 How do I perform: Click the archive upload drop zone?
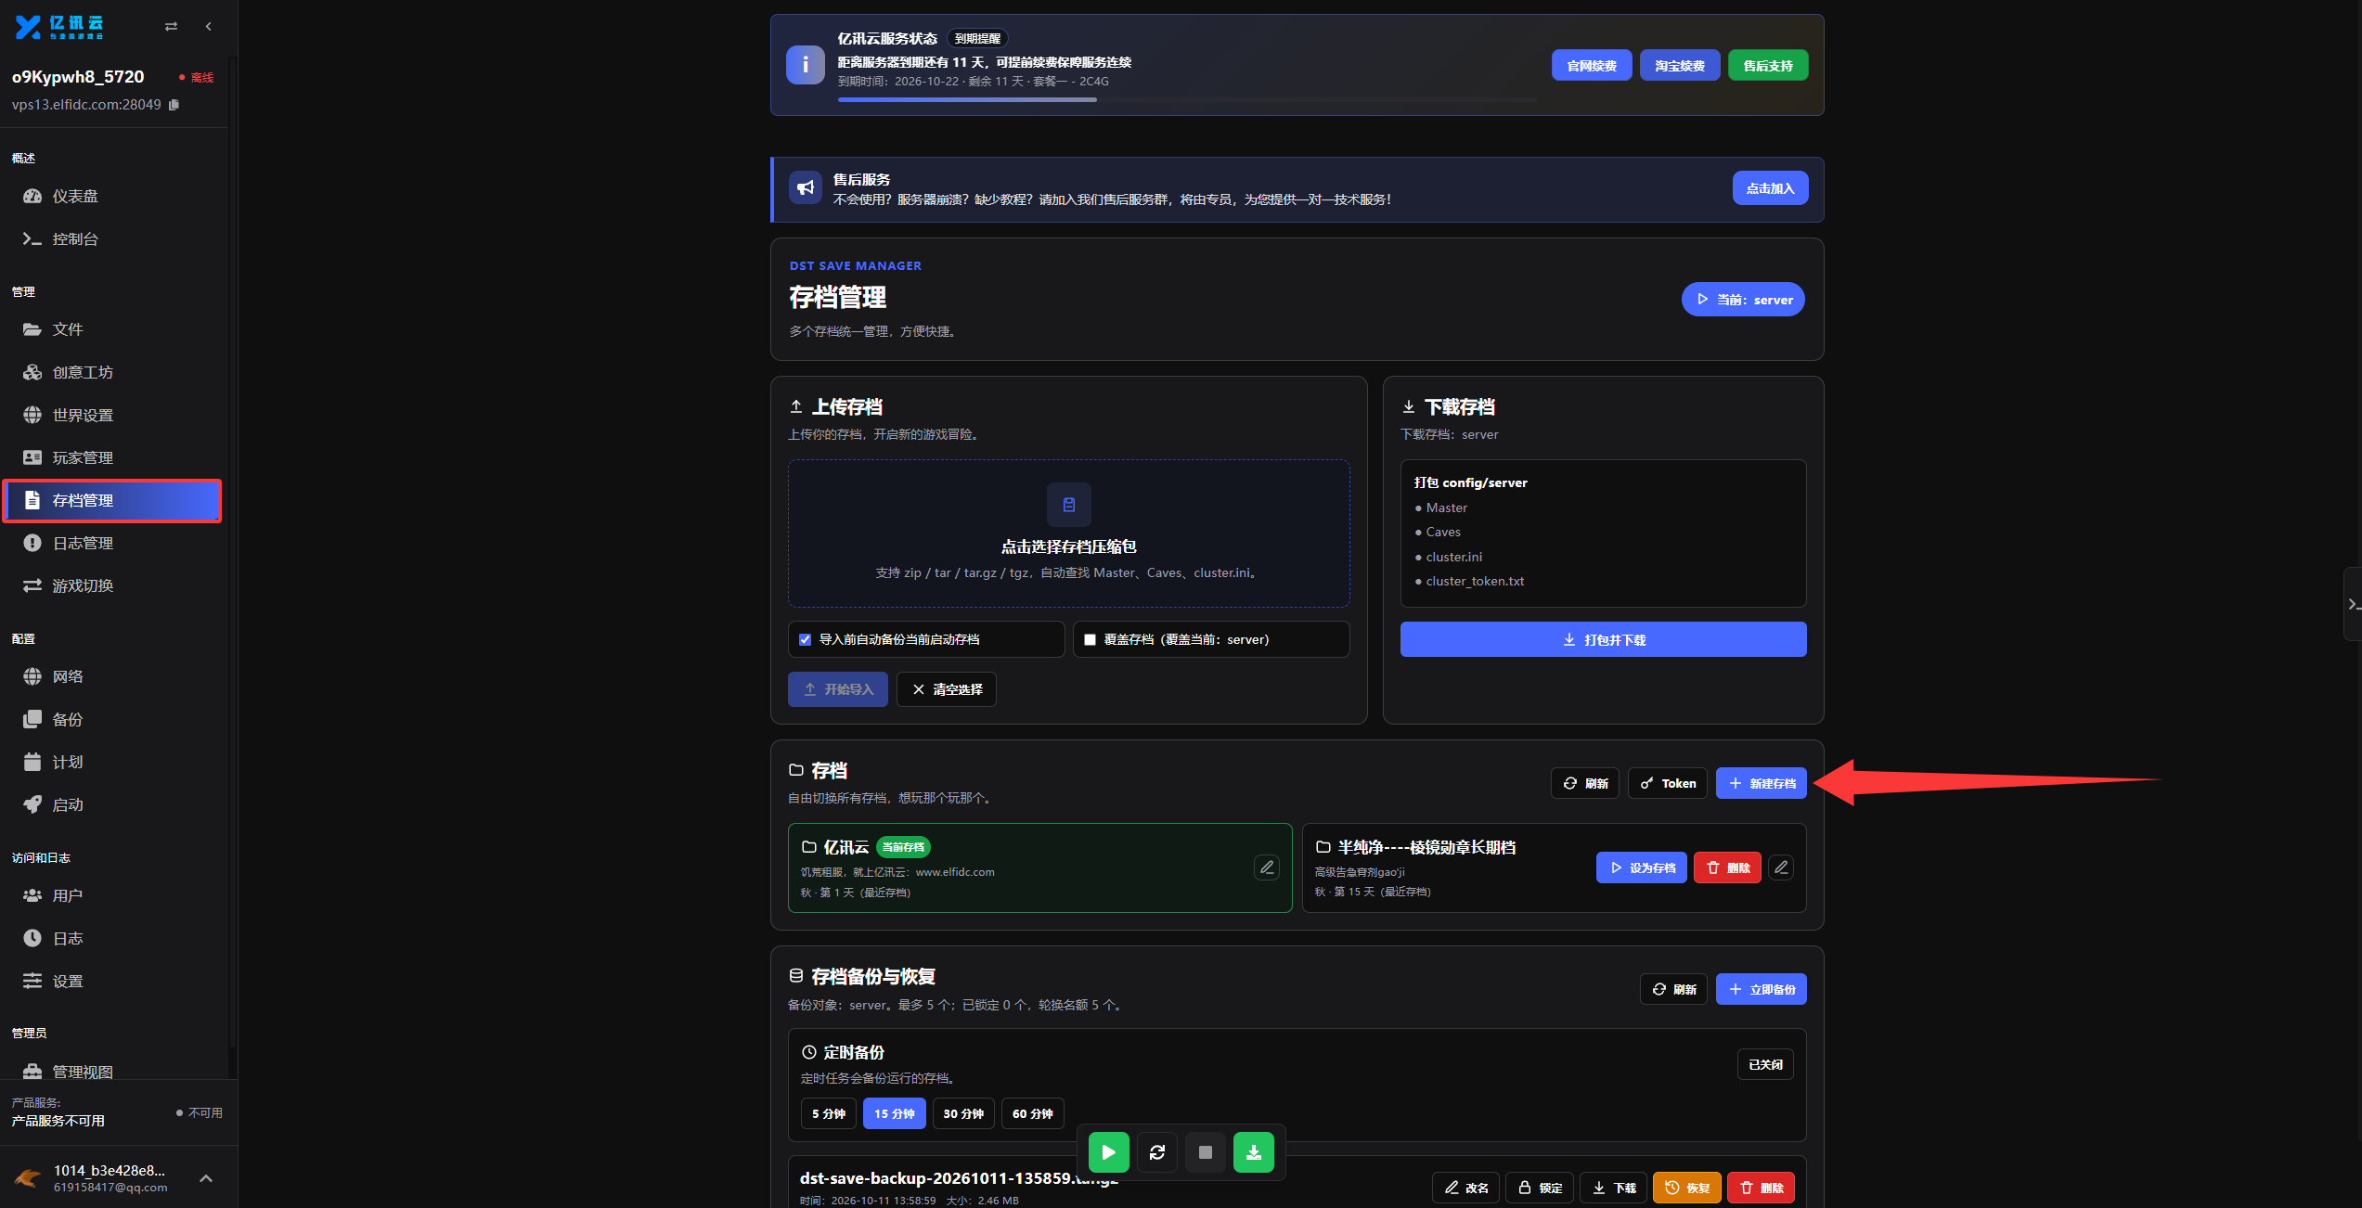[1068, 533]
